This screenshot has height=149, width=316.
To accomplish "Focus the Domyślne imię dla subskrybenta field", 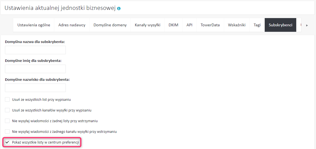I will 35,69.
